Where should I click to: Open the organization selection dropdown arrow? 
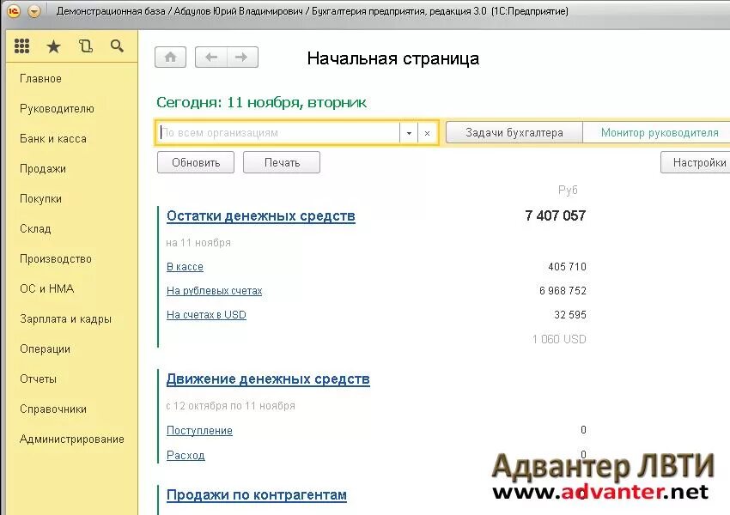(410, 132)
